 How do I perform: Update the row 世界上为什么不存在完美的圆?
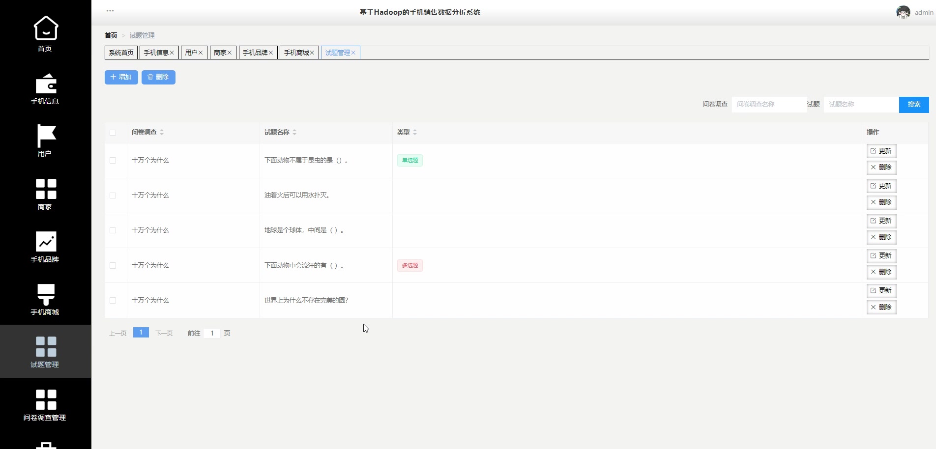[881, 291]
